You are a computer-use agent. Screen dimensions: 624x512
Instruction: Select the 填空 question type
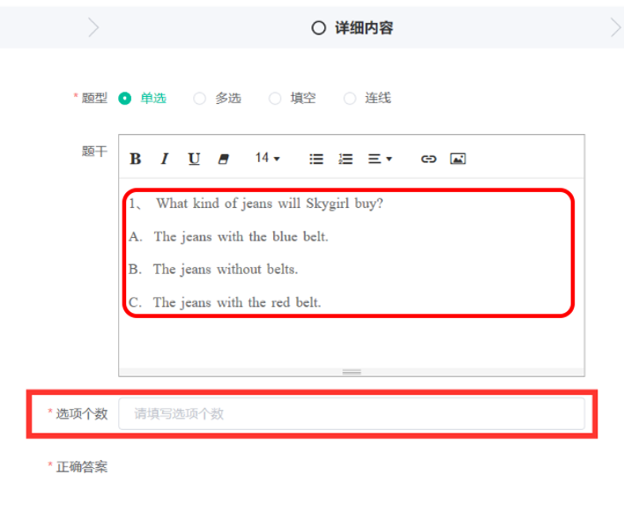click(x=292, y=99)
